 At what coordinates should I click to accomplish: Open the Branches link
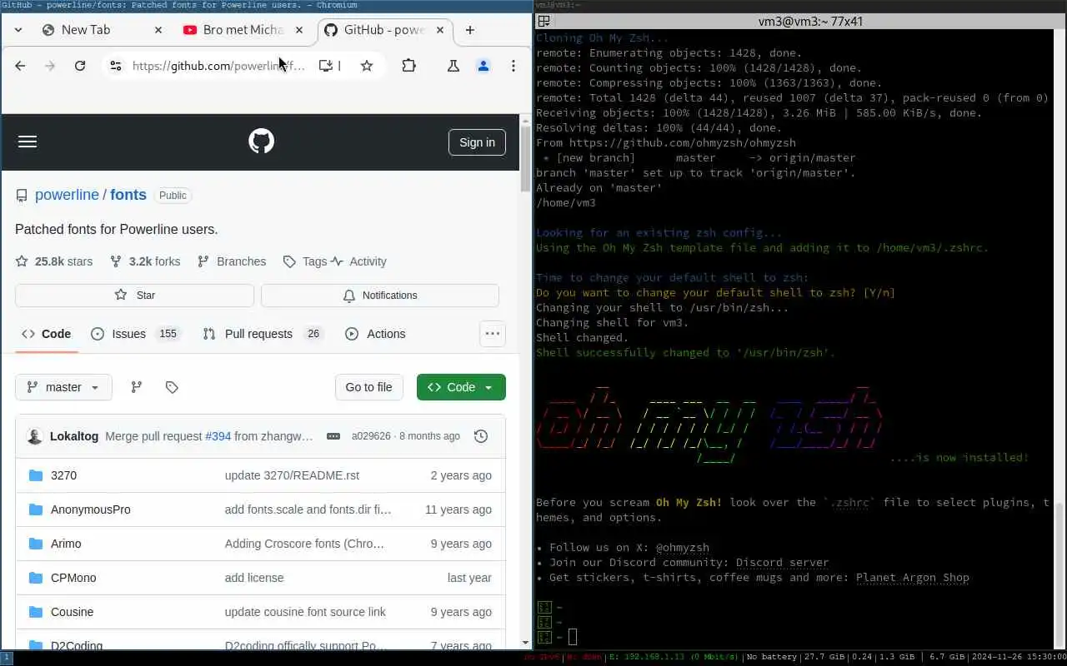click(232, 261)
